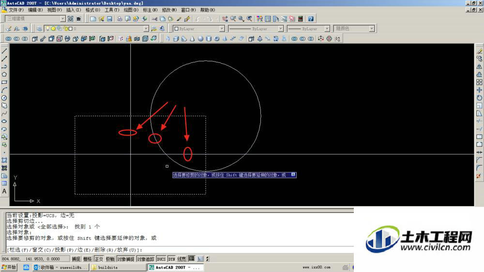
Task: Click the color swatch of layer 0
Action: [x=71, y=29]
